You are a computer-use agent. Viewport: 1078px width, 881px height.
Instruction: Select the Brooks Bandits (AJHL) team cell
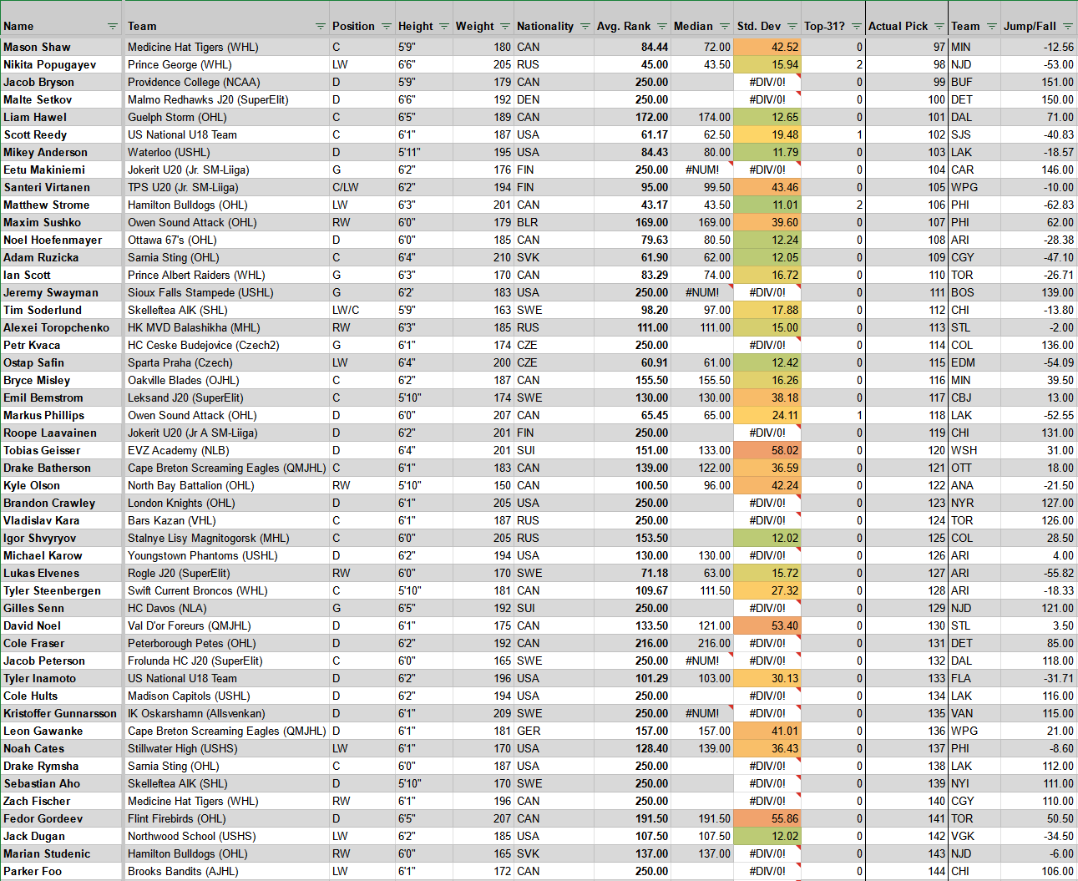pos(226,871)
